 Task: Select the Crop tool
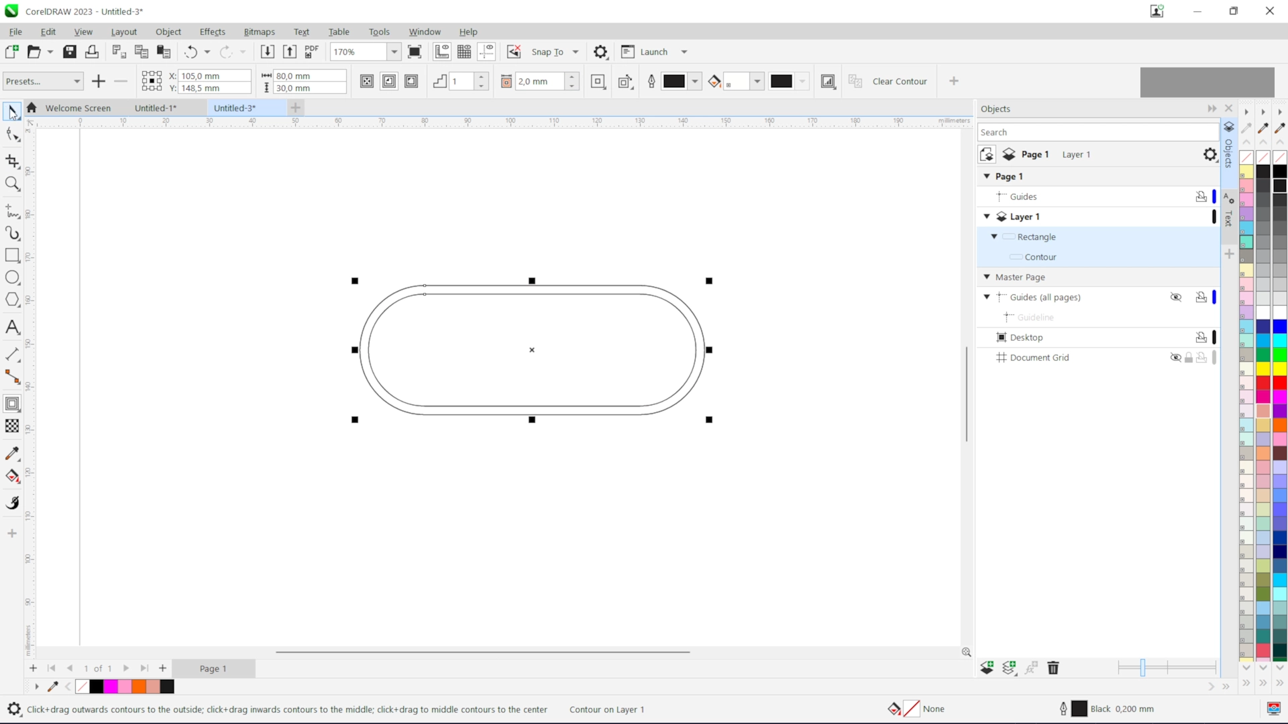12,161
